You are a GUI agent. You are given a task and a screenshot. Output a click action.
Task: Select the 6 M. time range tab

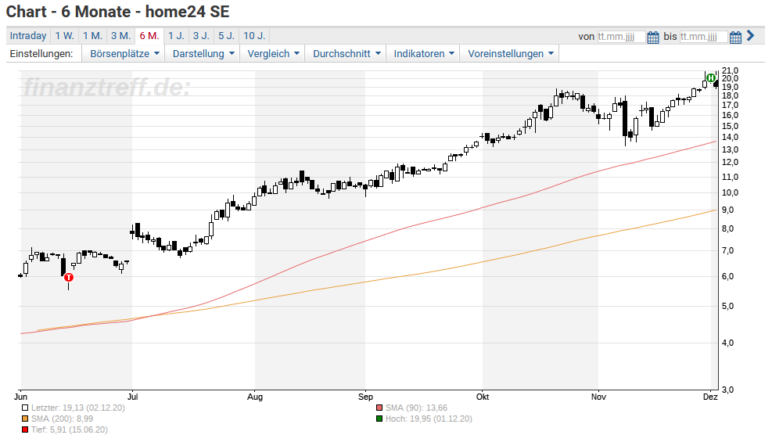click(x=149, y=36)
